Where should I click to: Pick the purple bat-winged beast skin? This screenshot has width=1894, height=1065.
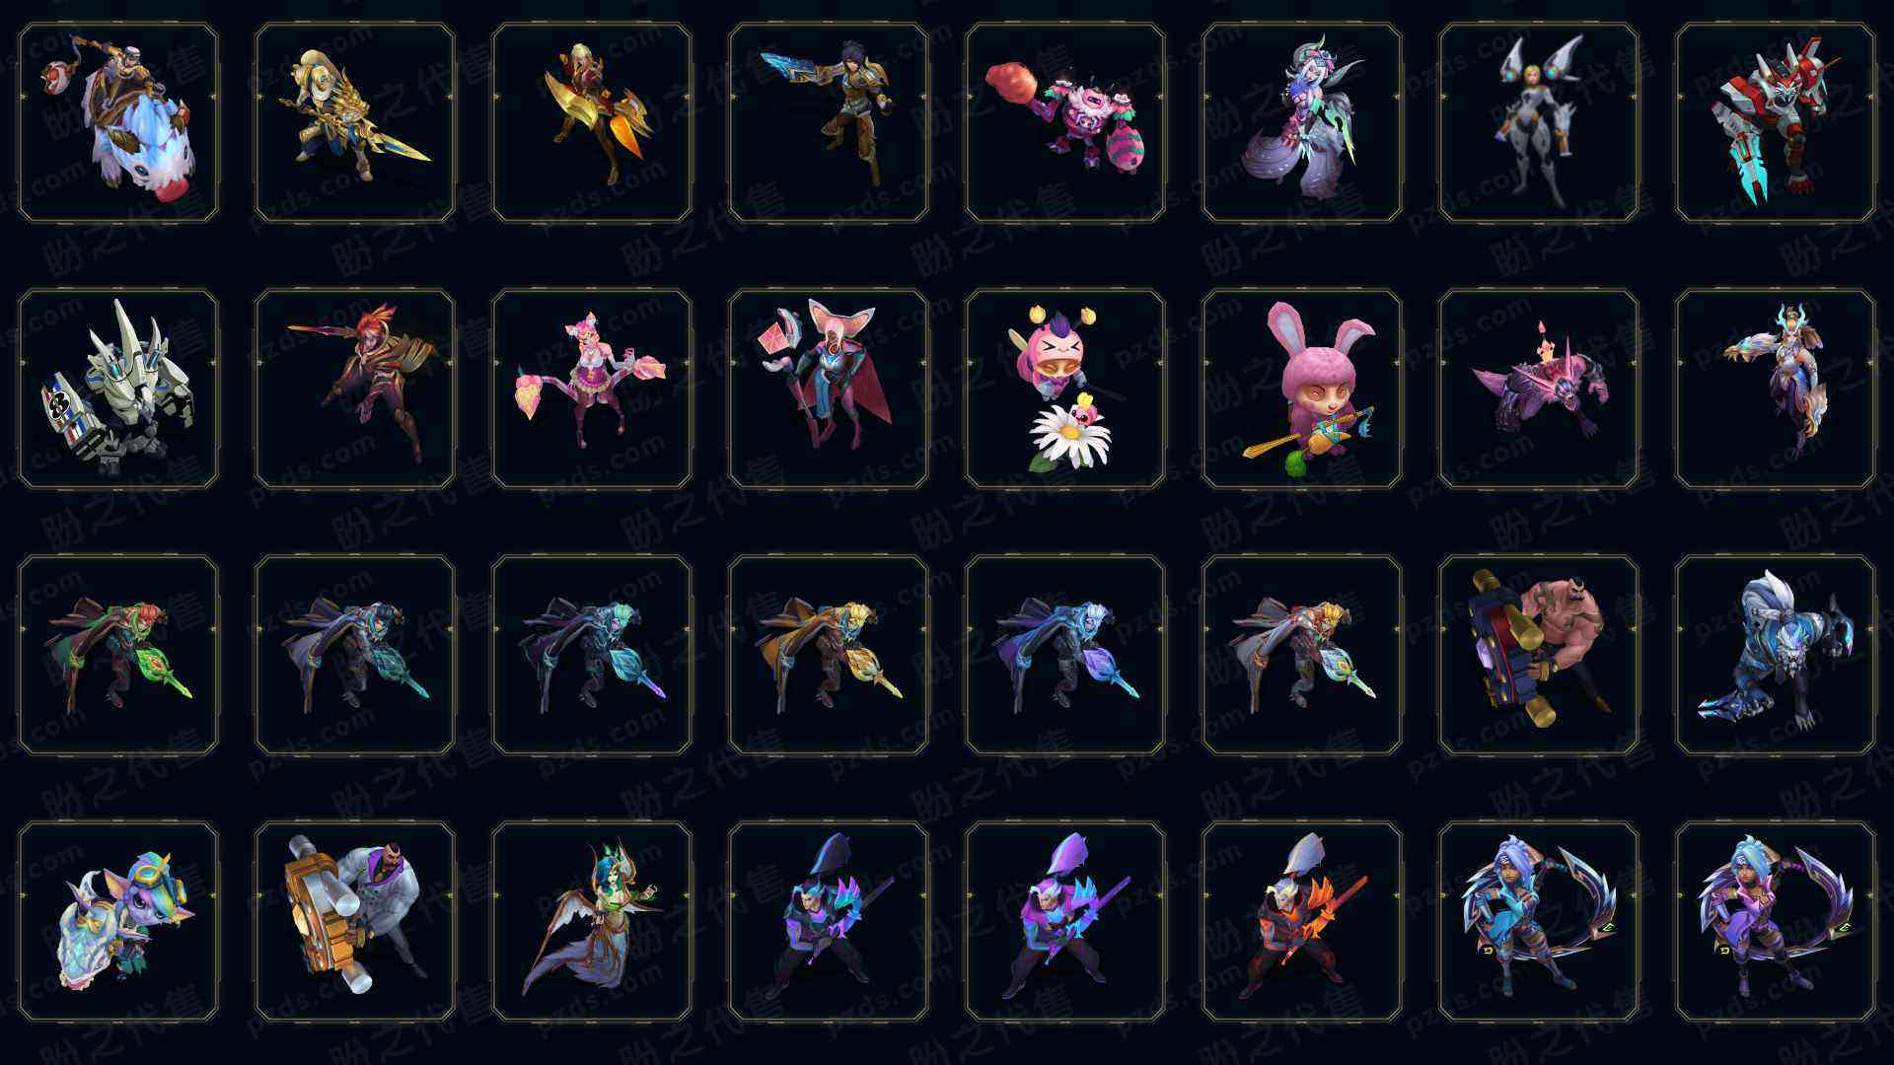pos(1539,389)
